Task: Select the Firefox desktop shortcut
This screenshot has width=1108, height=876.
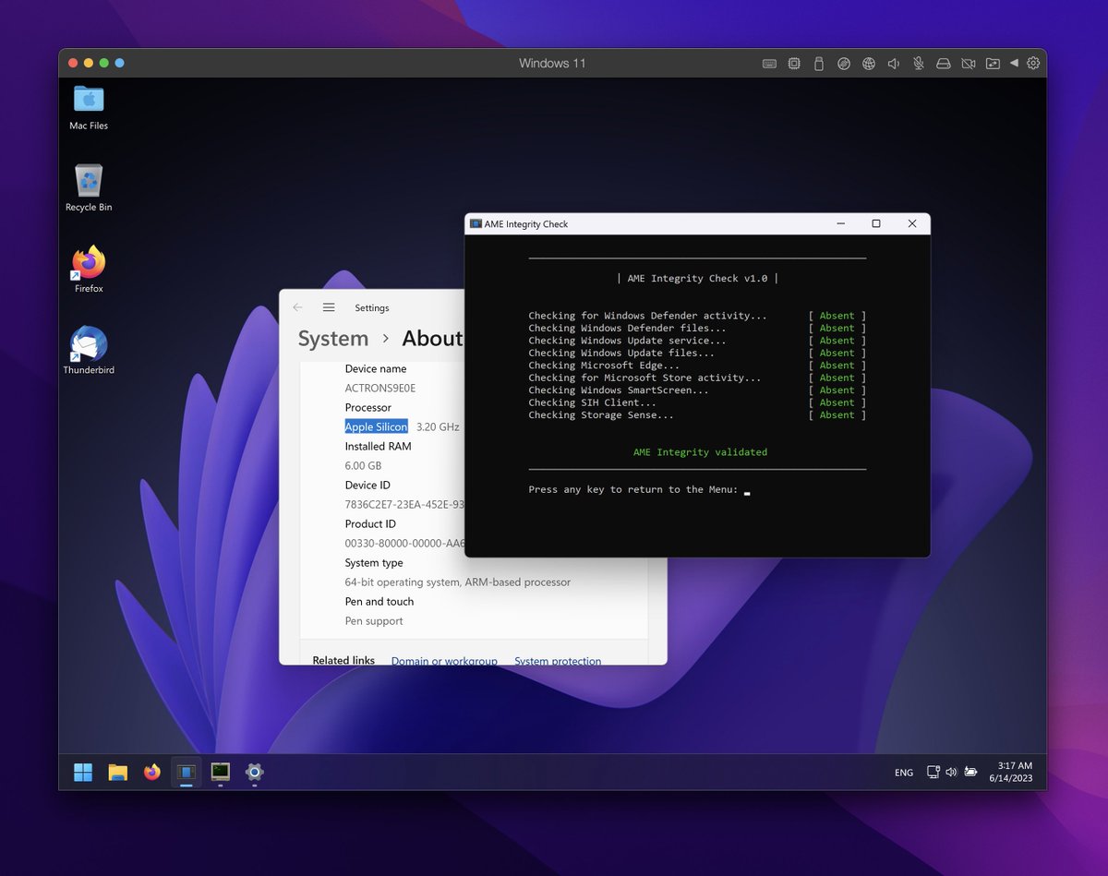Action: tap(89, 270)
